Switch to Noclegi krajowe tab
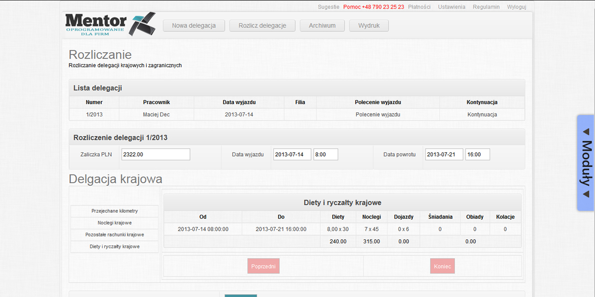Viewport: 595px width, 297px height. pos(115,223)
